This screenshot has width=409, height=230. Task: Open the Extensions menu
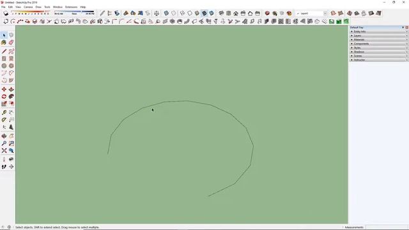(x=71, y=7)
